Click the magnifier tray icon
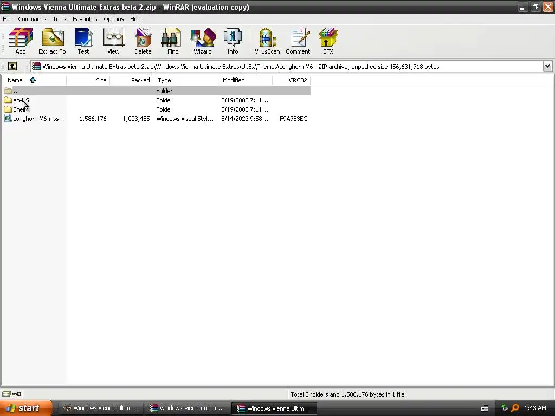The image size is (555, 416). click(x=515, y=408)
